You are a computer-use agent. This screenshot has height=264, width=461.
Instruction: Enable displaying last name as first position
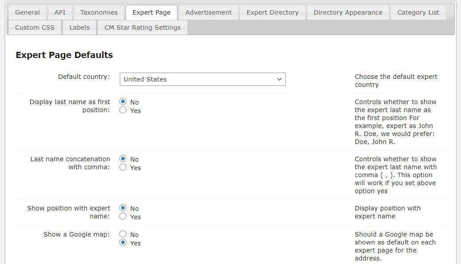(123, 110)
